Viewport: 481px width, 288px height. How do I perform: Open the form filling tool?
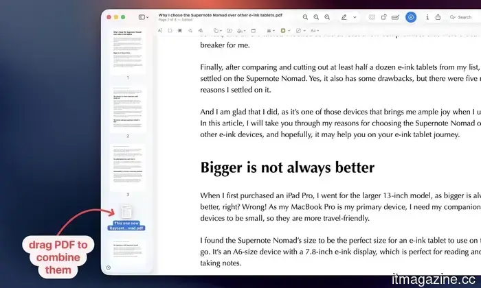coord(395,17)
